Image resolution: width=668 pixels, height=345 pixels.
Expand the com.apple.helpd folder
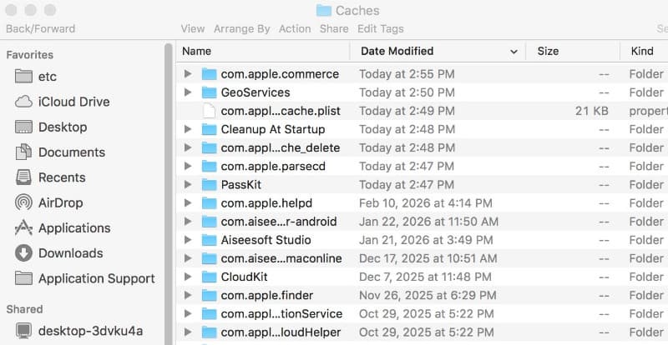coord(187,202)
